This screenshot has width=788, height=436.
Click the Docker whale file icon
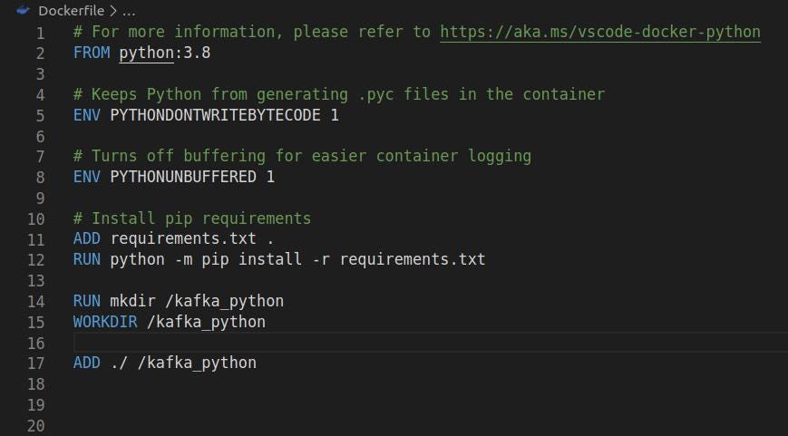point(23,10)
